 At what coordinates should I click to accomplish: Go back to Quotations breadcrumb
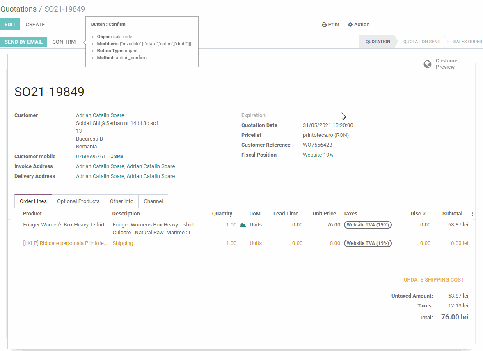pos(18,9)
